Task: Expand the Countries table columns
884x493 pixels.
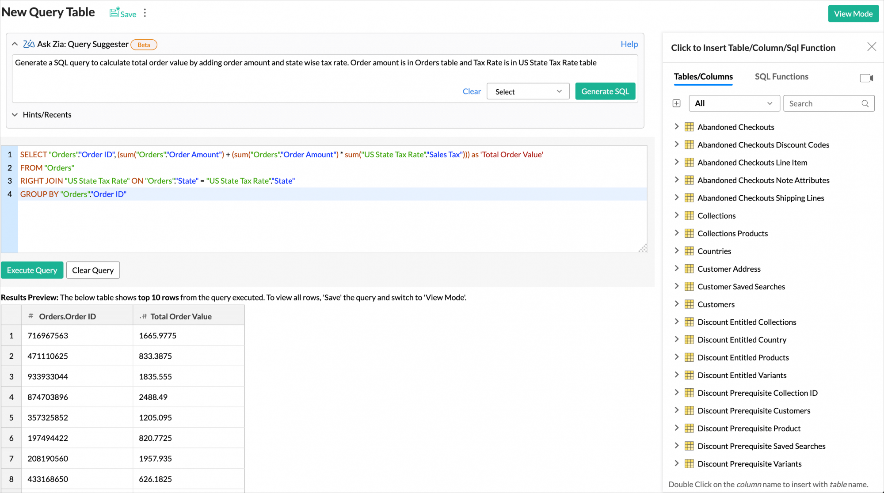Action: coord(676,251)
